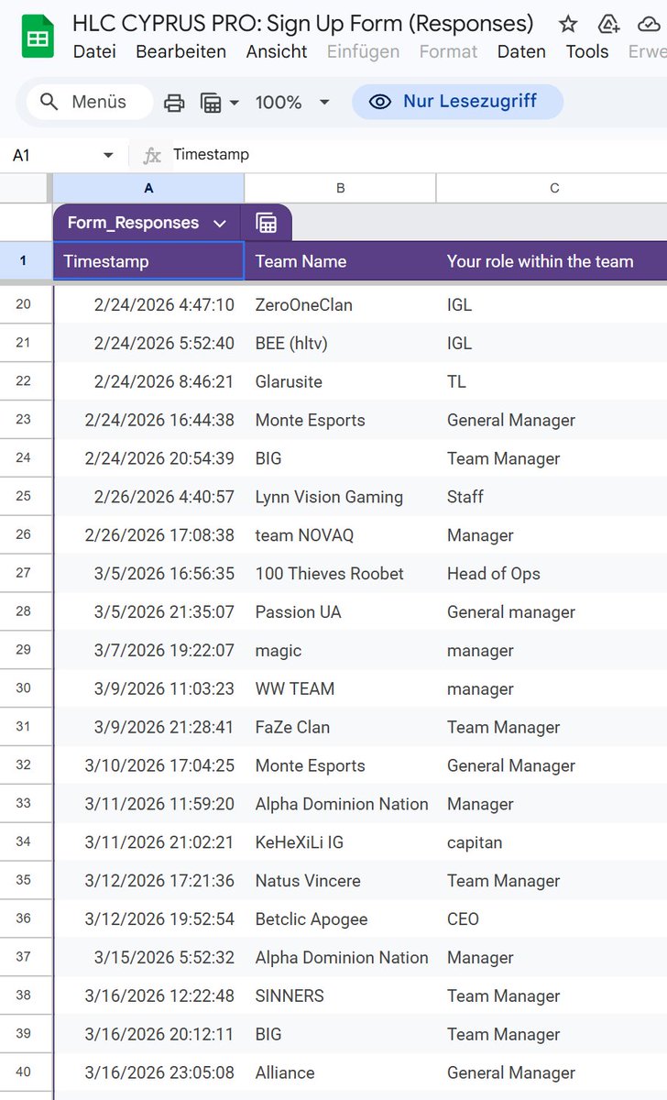The image size is (667, 1100).
Task: Click the document title text
Action: [303, 23]
